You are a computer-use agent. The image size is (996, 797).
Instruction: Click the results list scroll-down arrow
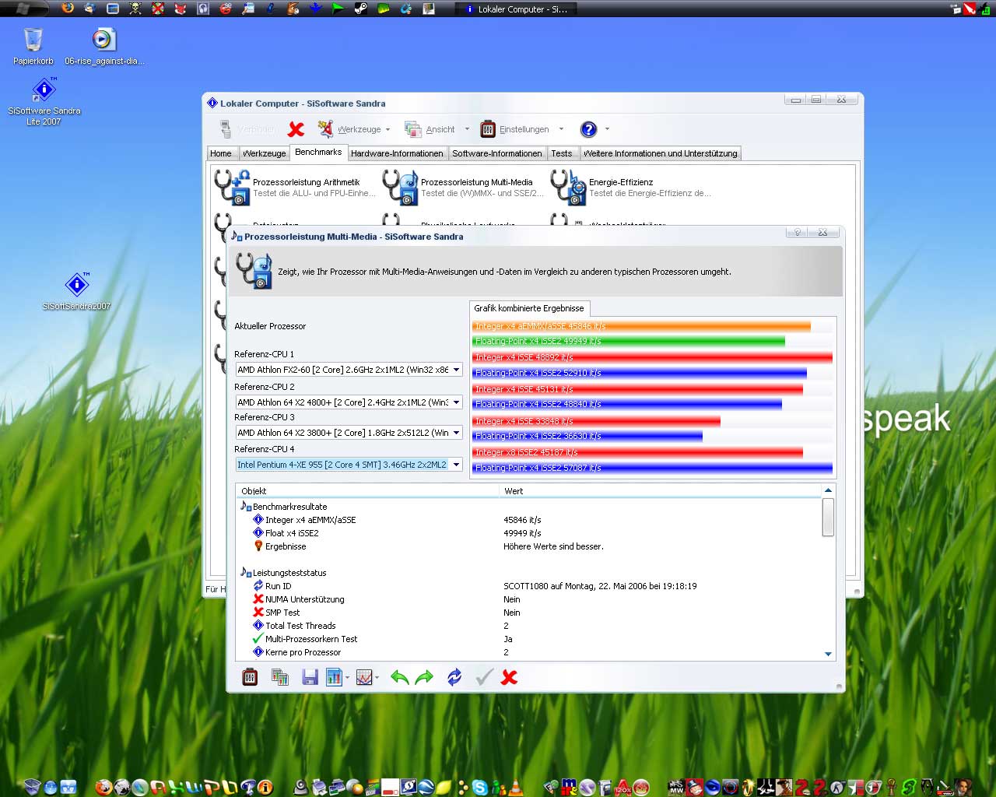pos(828,655)
